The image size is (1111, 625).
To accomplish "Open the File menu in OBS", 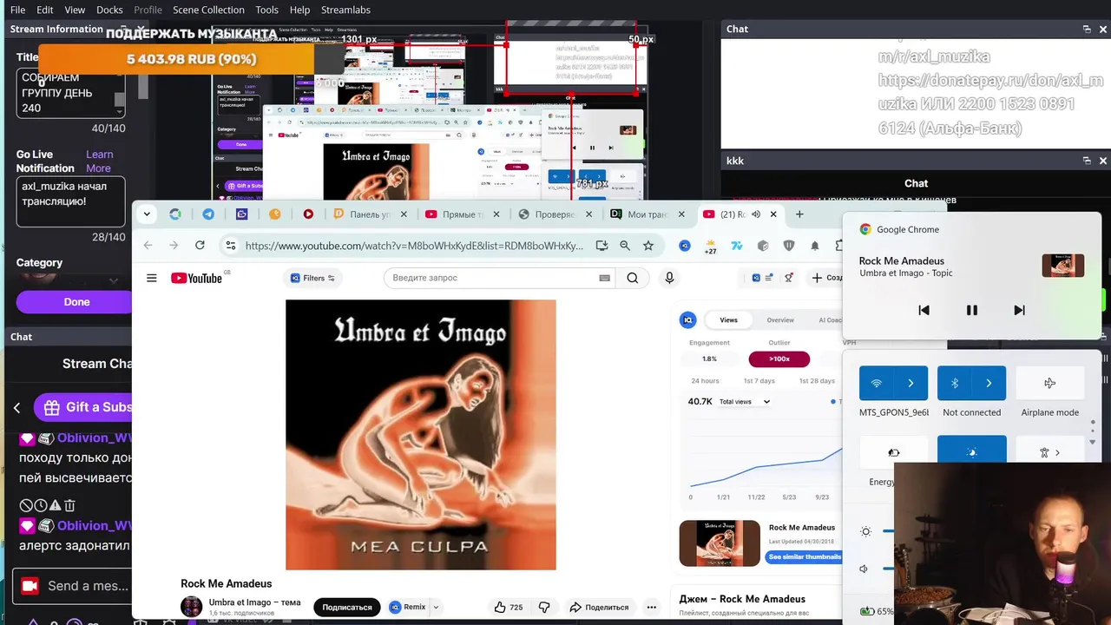I will (17, 10).
